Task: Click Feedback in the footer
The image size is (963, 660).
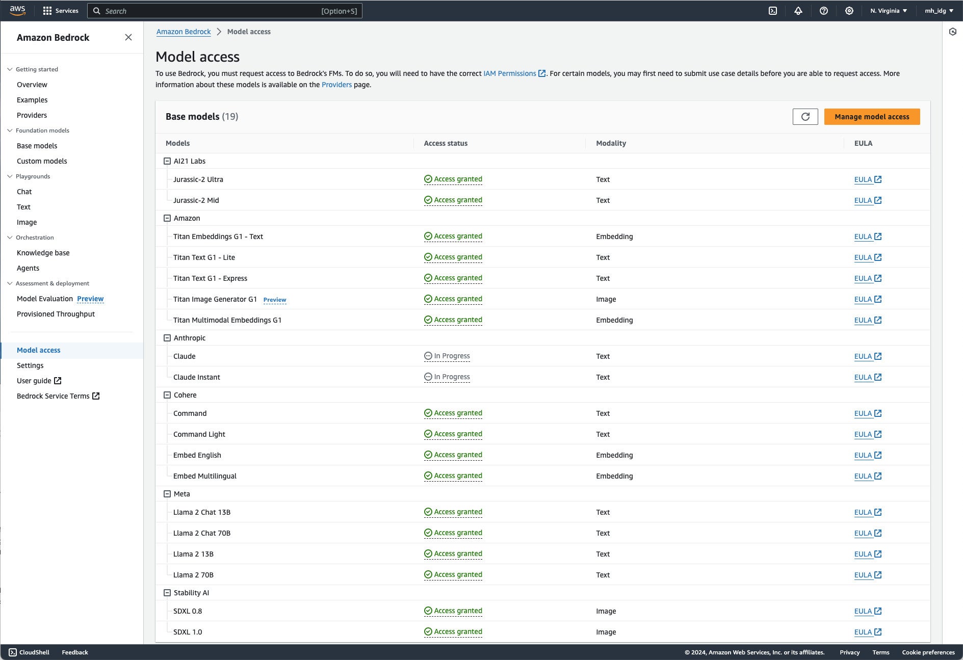Action: [x=75, y=652]
